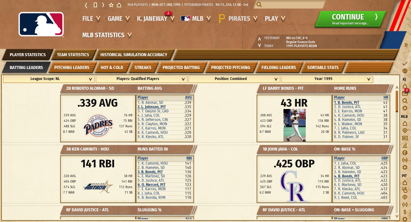Switch to the Pitching Leaders tab

pyautogui.click(x=72, y=67)
